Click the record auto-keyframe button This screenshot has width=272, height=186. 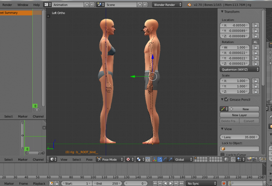tap(224, 183)
